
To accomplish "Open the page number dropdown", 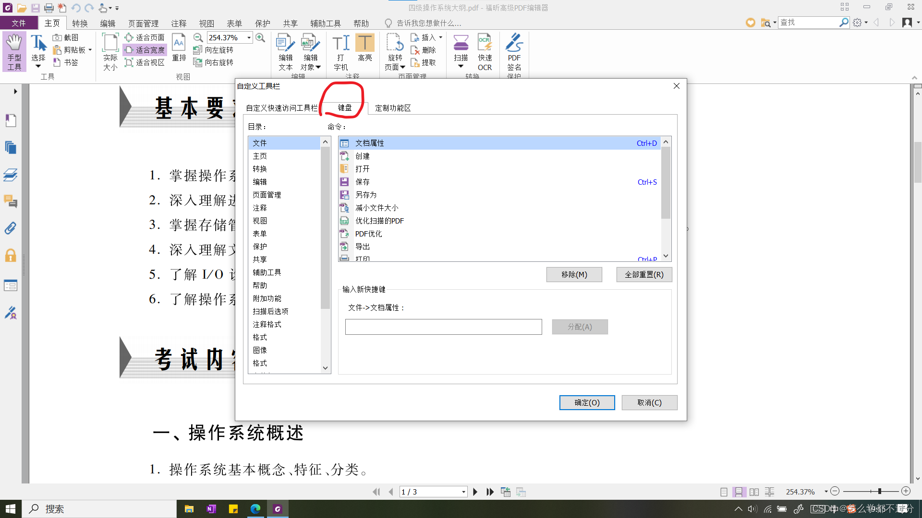I will (x=463, y=492).
